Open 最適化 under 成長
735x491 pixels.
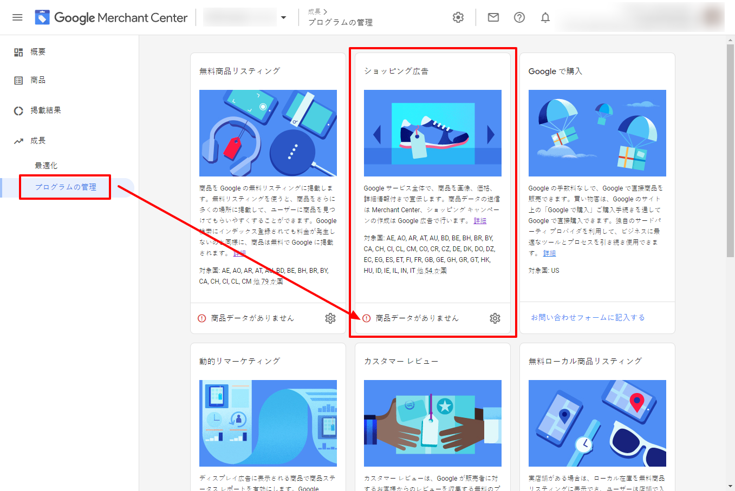46,166
